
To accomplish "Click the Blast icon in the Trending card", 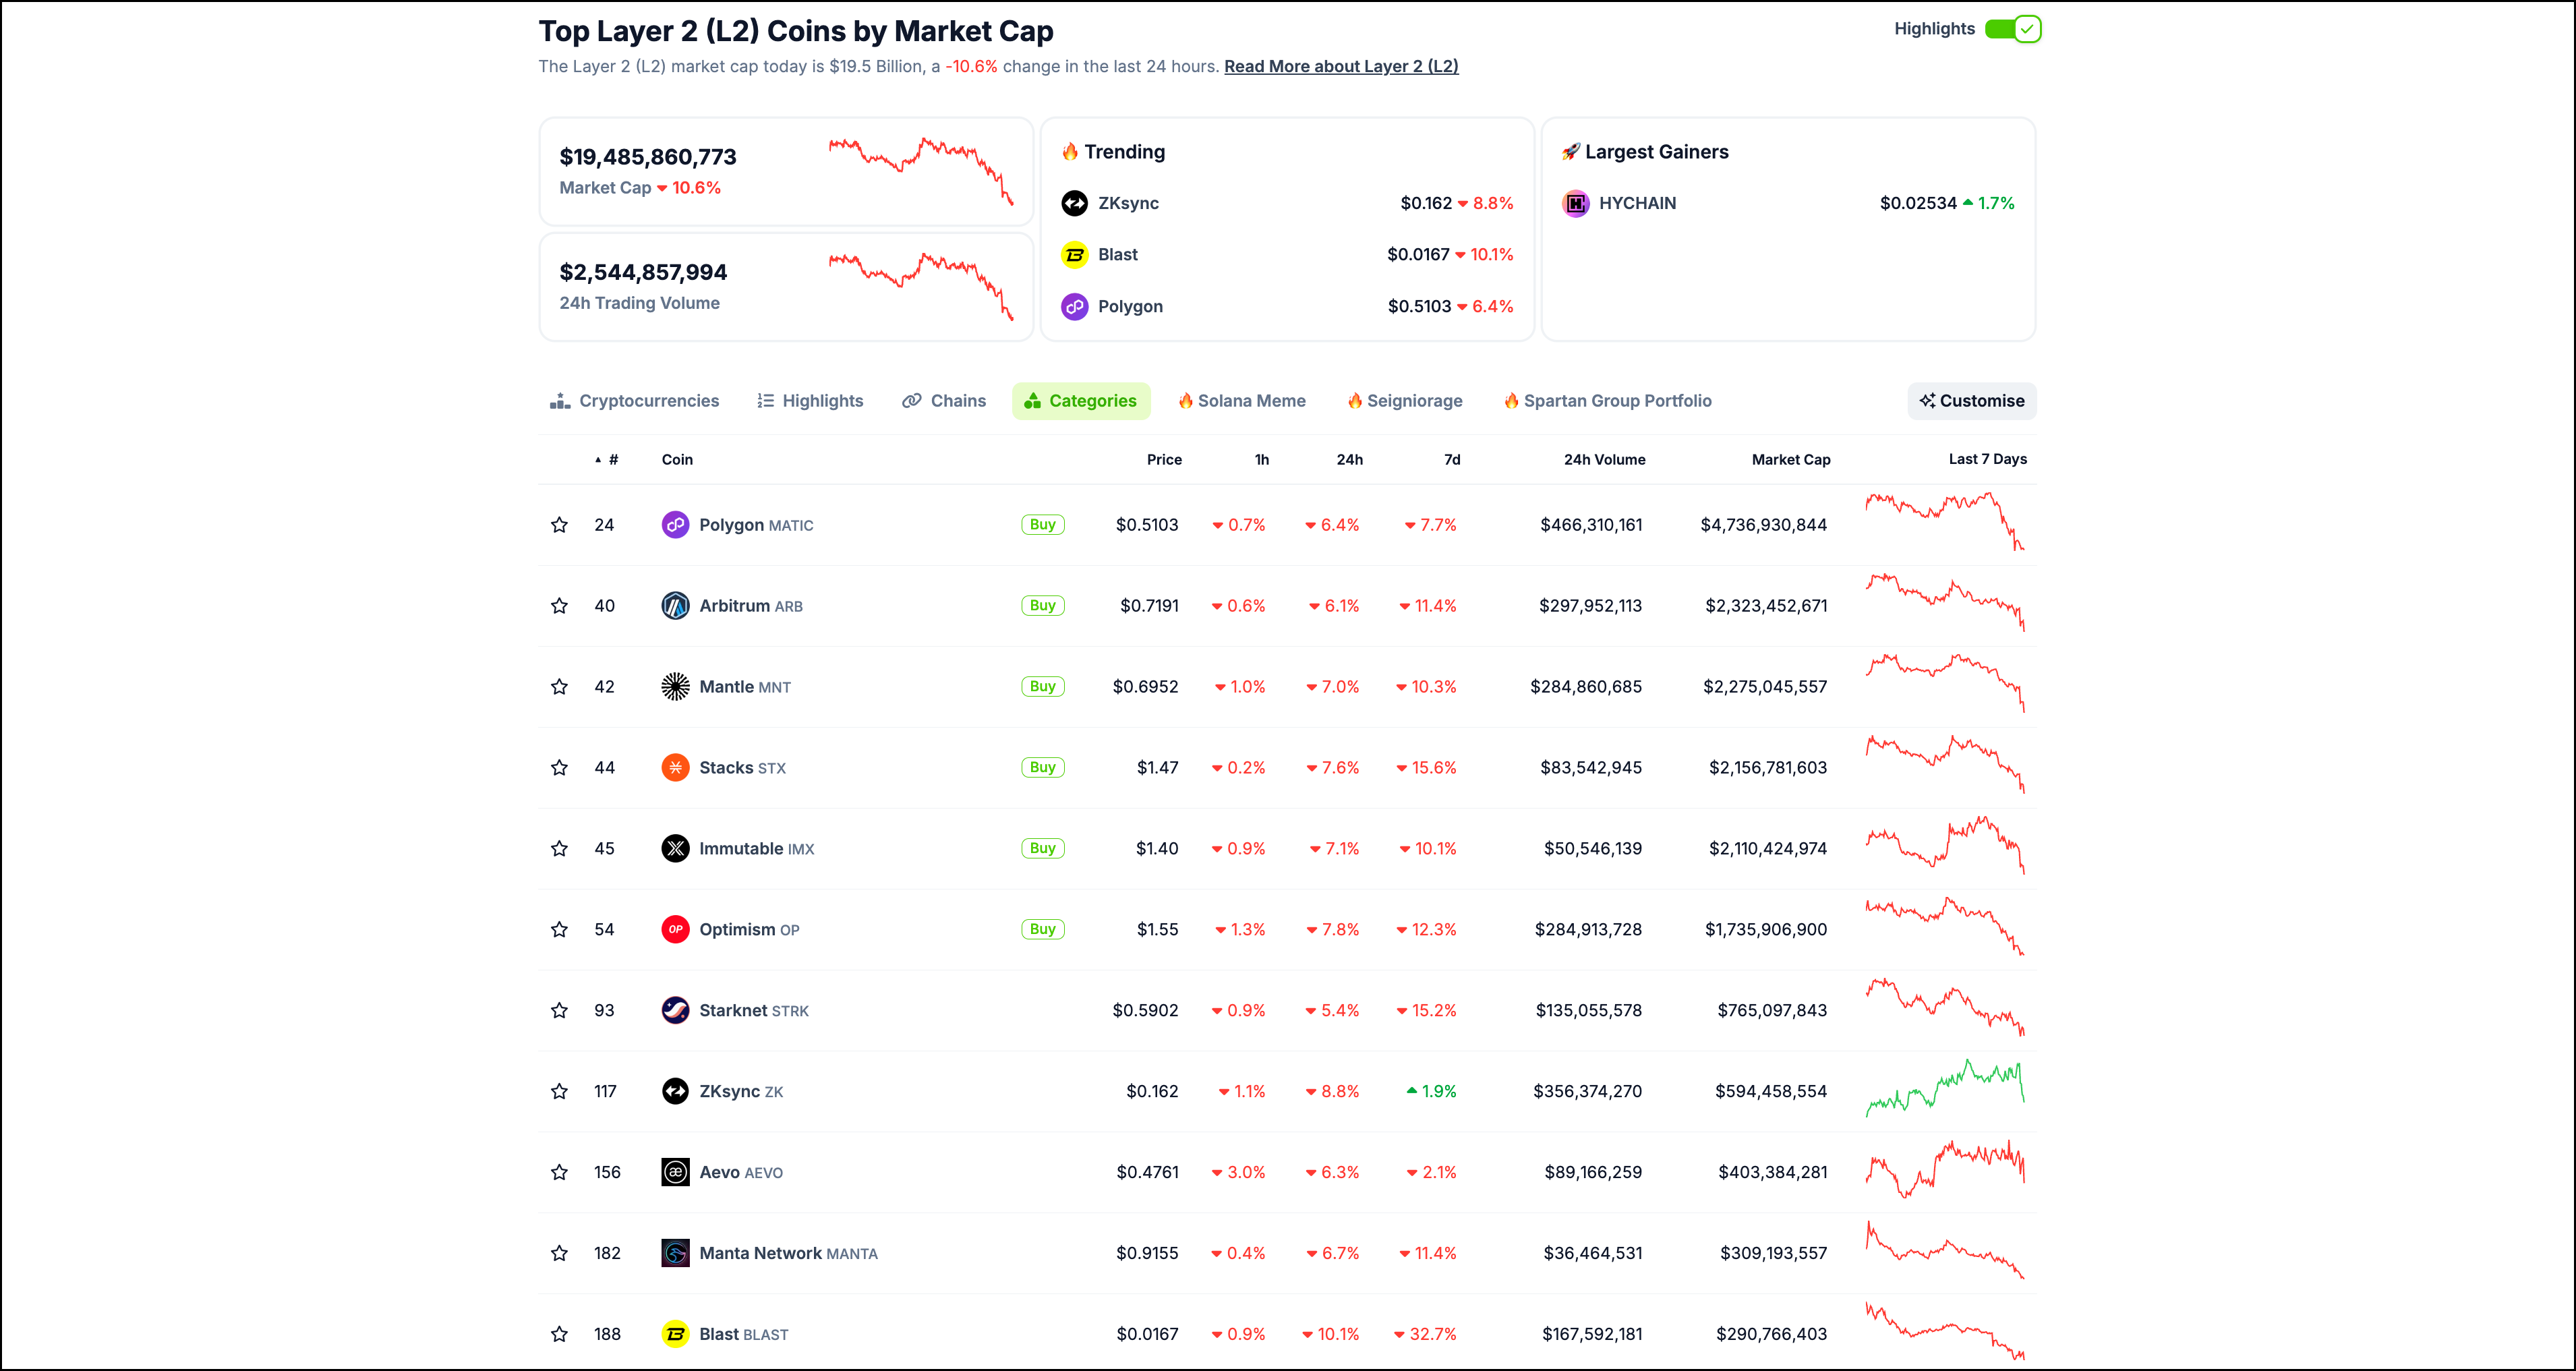I will (1074, 255).
